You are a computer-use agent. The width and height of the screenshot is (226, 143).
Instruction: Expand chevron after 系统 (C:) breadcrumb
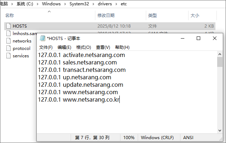tap(37, 4)
